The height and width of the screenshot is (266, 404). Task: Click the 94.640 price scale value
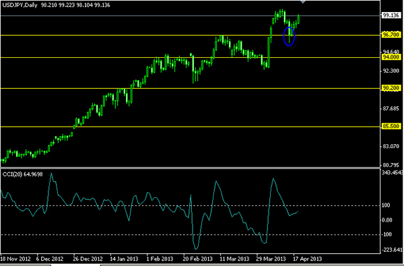(x=391, y=53)
